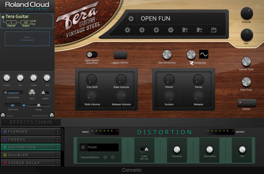Image resolution: width=264 pixels, height=174 pixels.
Task: Click the main Volume knob top right
Action: pos(247,13)
